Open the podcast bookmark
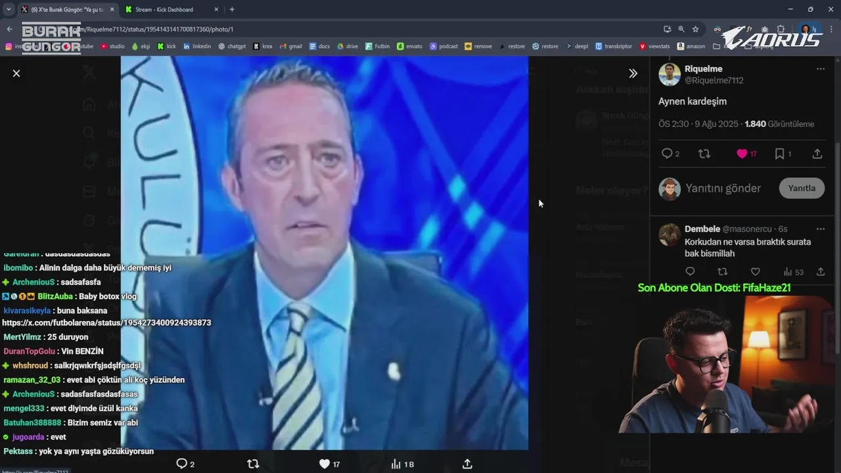The image size is (841, 473). pos(444,46)
